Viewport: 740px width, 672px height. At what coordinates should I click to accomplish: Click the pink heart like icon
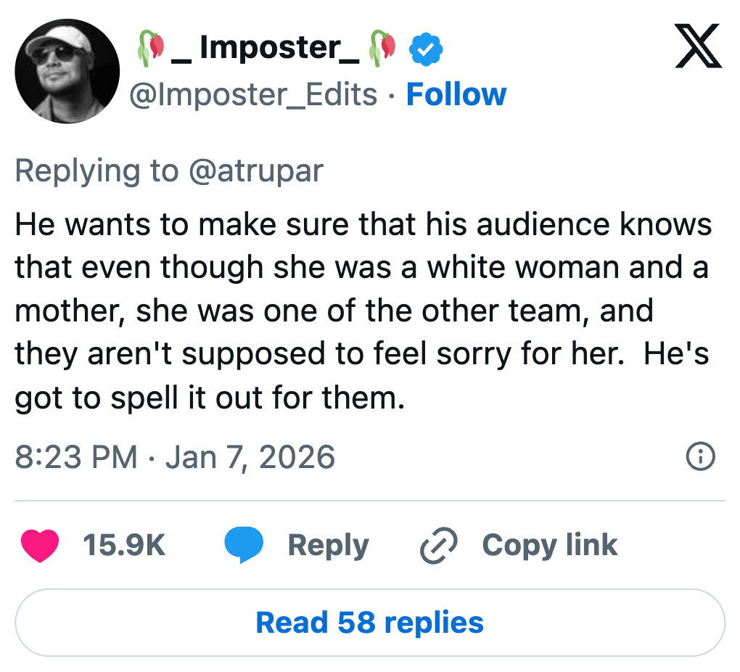(x=40, y=546)
